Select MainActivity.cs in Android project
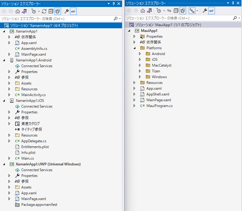 [33, 95]
